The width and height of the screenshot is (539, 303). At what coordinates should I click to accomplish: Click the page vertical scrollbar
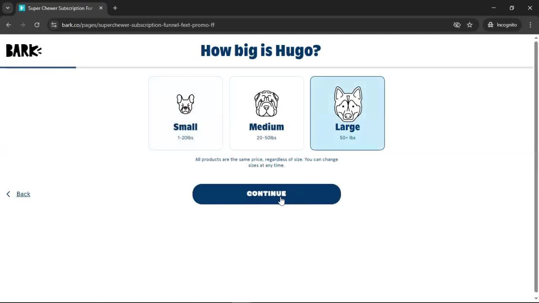pos(536,166)
